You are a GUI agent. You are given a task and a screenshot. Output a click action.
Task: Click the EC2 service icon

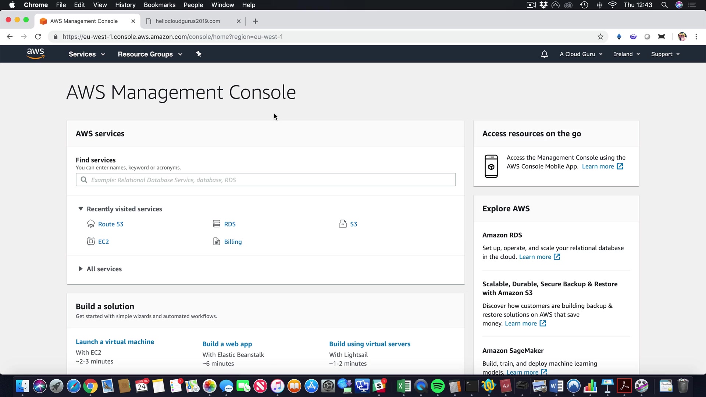pyautogui.click(x=90, y=242)
